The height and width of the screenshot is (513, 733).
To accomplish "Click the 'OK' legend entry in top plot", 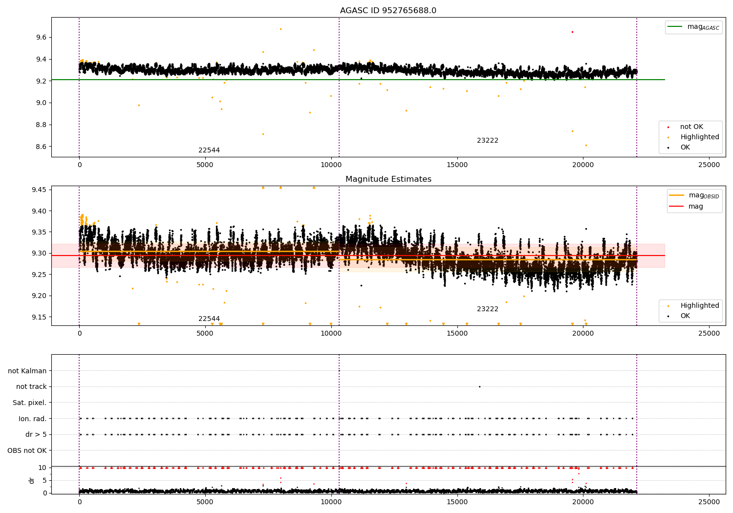I will [x=685, y=148].
